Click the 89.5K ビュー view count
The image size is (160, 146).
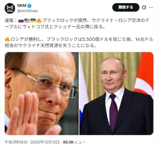pos(74,142)
